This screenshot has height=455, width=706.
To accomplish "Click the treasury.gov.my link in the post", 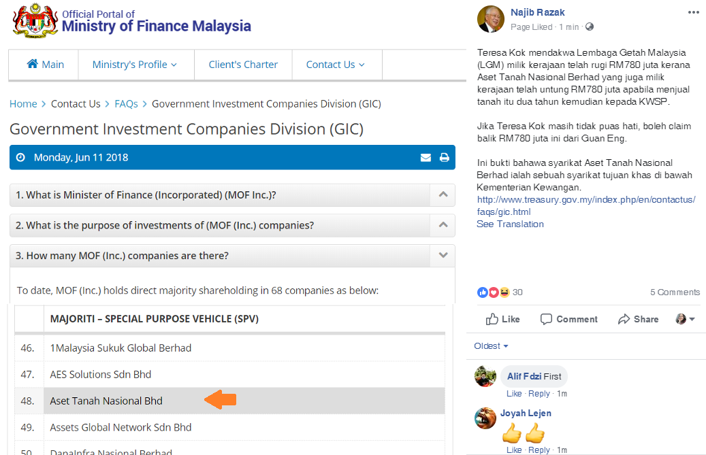I will pyautogui.click(x=585, y=205).
